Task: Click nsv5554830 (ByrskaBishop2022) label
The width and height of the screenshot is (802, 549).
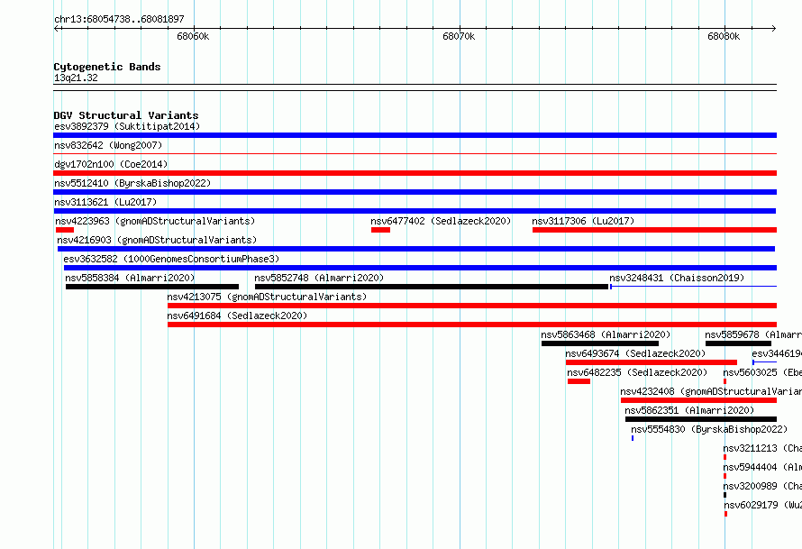Action: [709, 429]
